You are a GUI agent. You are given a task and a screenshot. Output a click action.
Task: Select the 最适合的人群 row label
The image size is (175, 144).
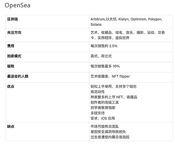coord(17,76)
